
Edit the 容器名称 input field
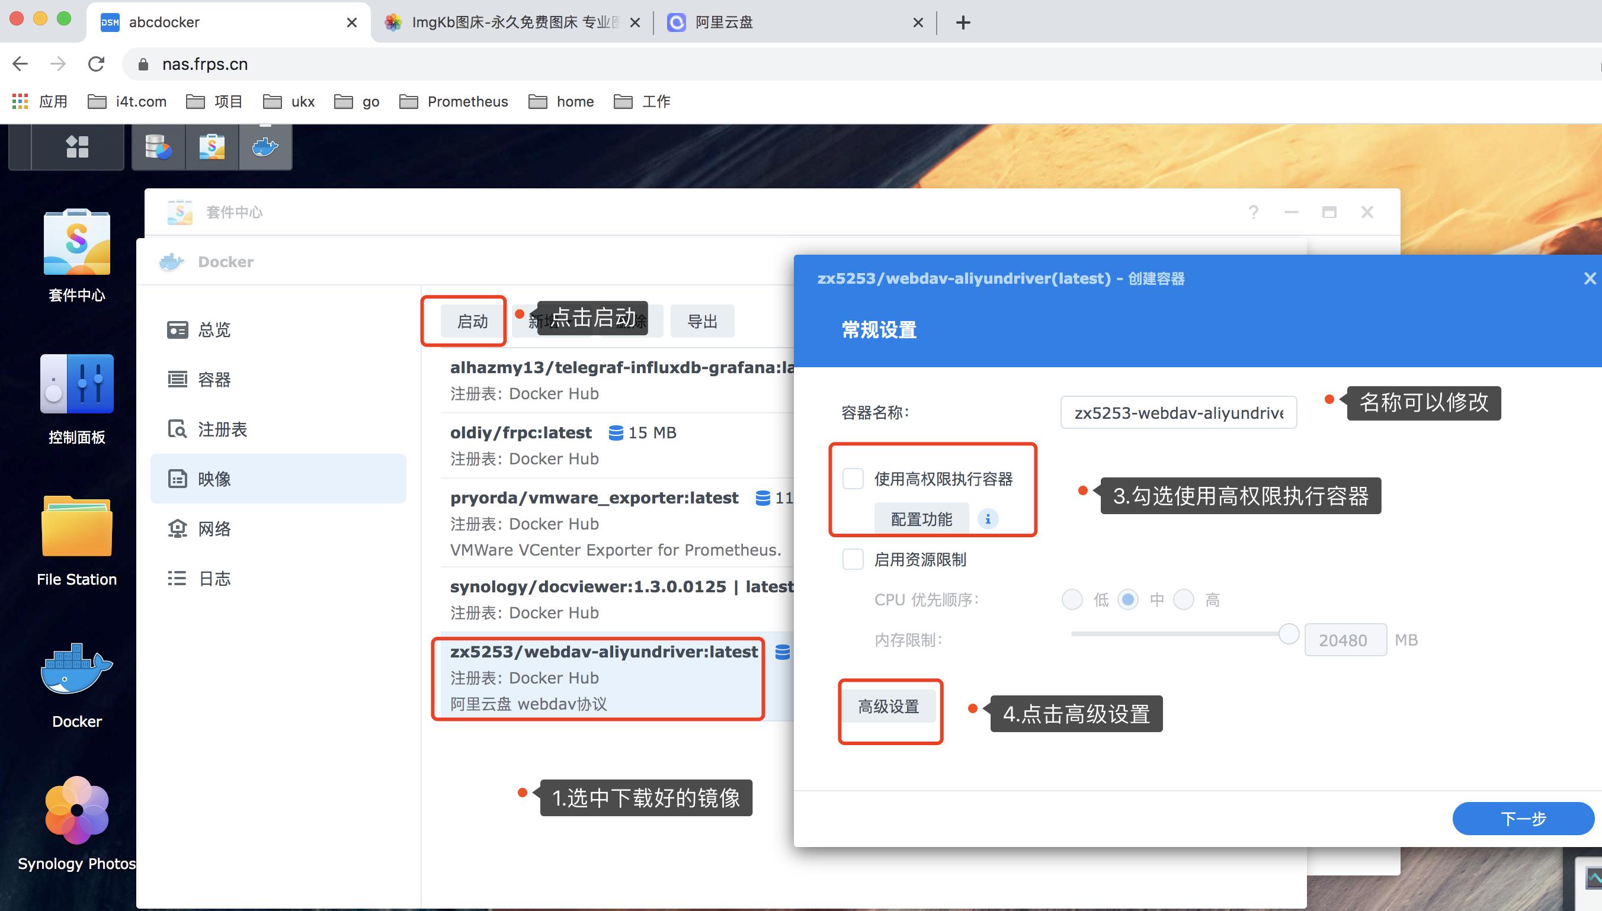[1178, 412]
